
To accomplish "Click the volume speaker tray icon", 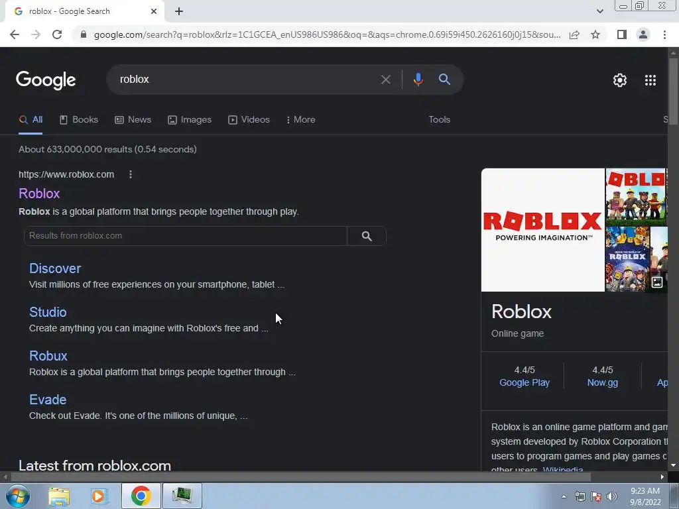I will [x=612, y=497].
